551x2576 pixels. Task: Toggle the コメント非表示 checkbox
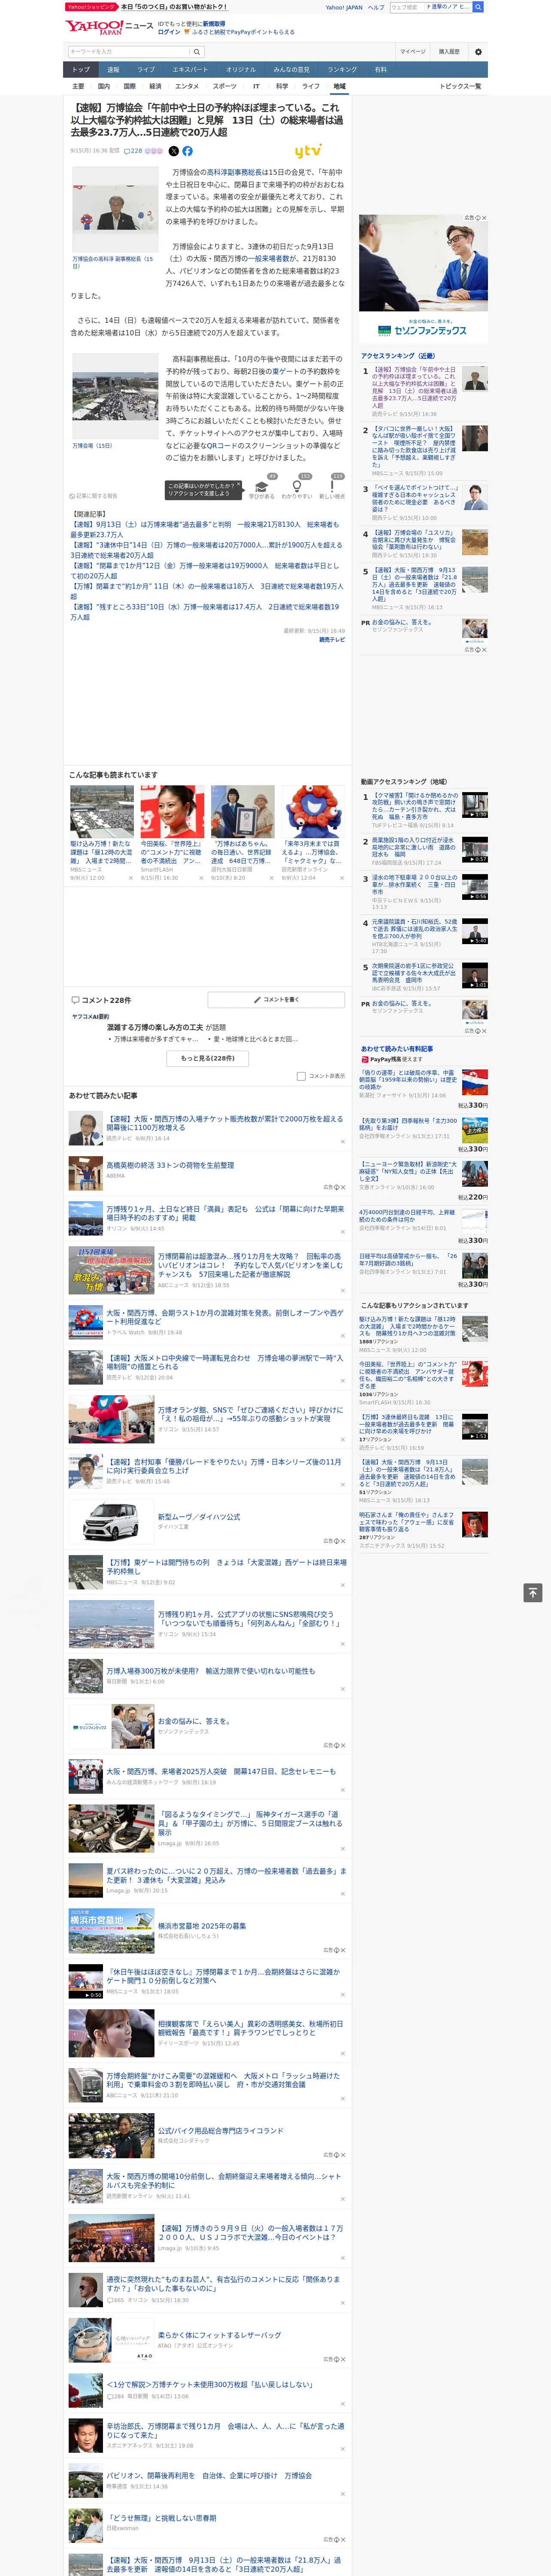click(301, 1076)
